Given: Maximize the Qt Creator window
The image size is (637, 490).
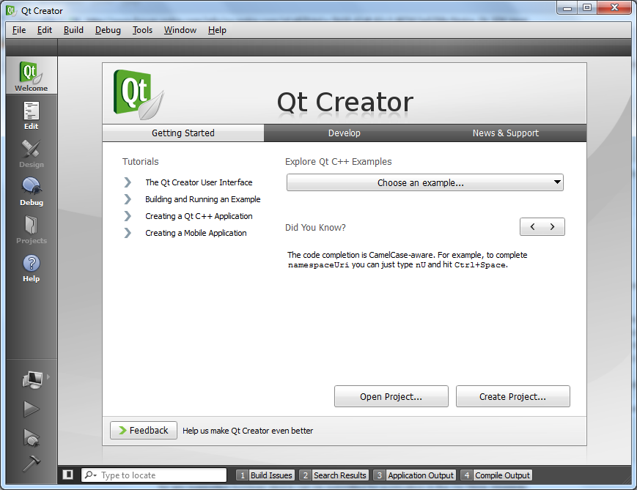Looking at the screenshot, I should tap(587, 8).
